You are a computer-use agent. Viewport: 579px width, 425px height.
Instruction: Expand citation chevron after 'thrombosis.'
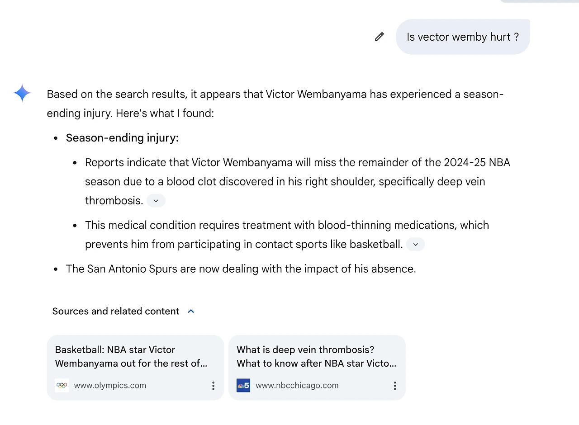(156, 201)
